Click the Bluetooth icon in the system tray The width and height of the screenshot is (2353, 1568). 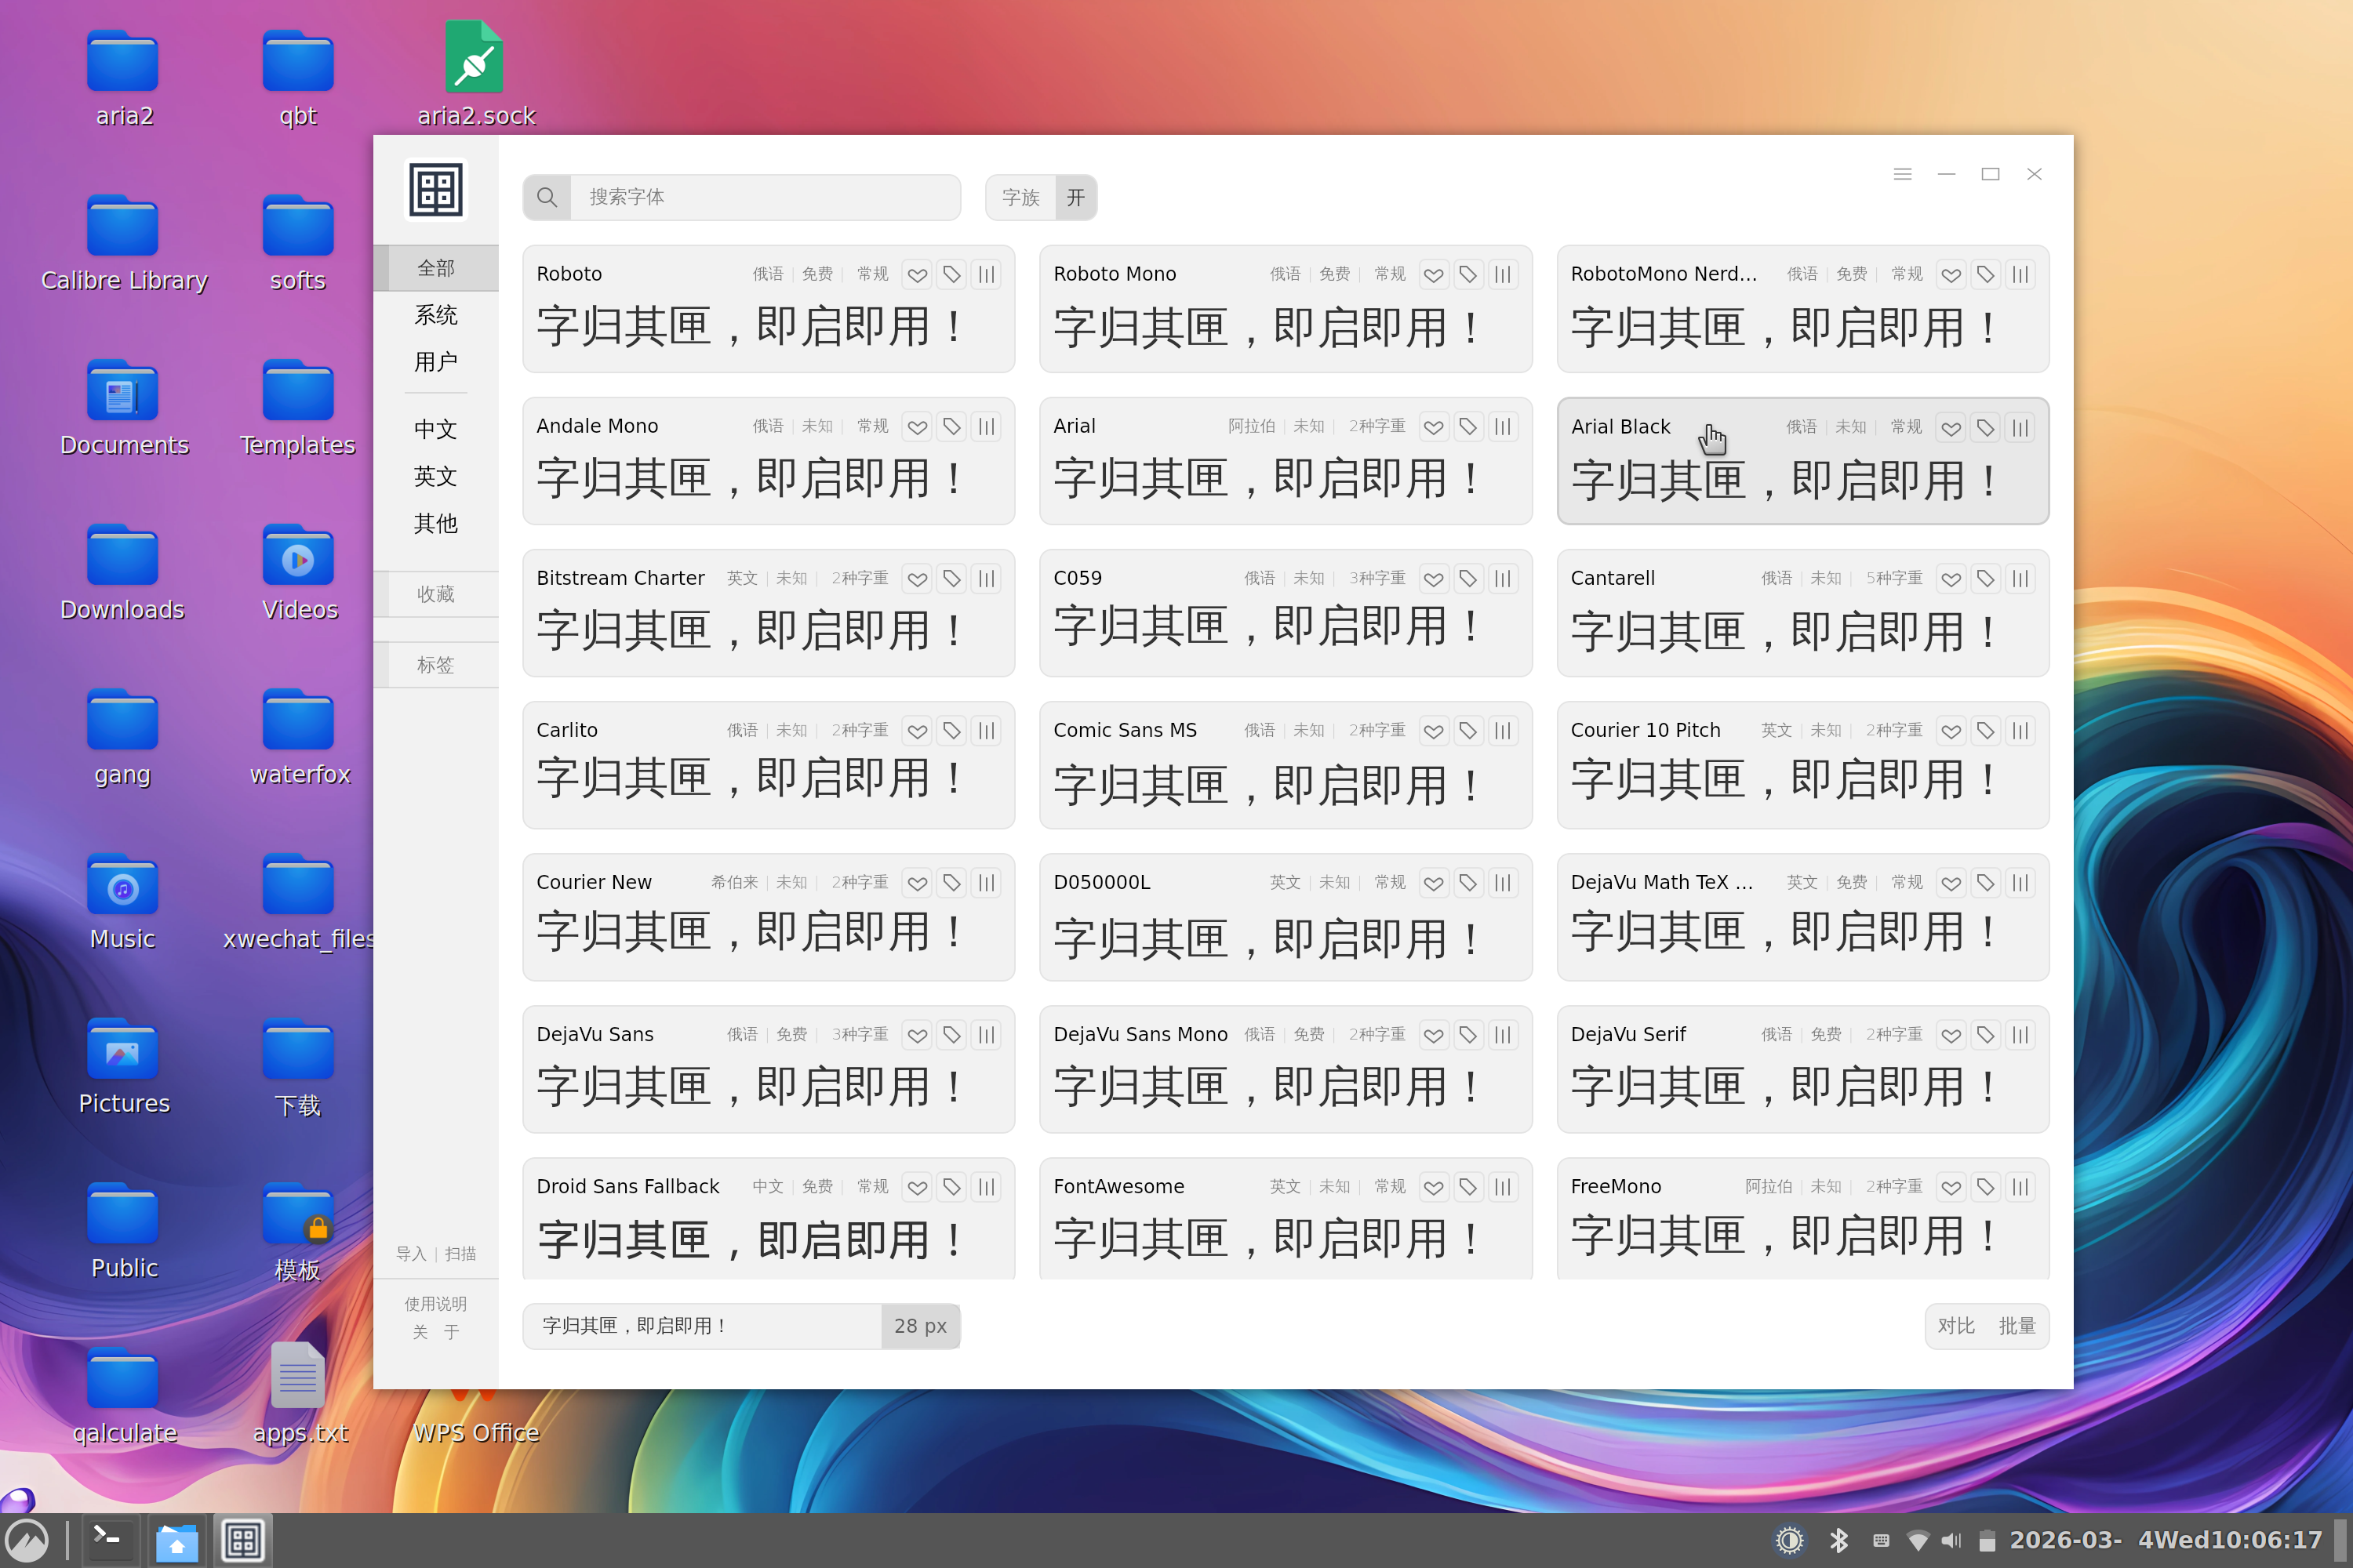pyautogui.click(x=1841, y=1540)
